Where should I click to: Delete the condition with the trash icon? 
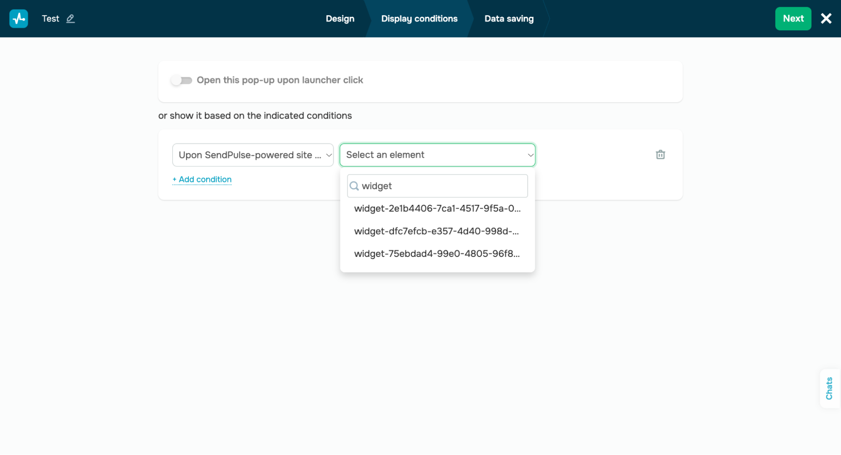(x=660, y=155)
